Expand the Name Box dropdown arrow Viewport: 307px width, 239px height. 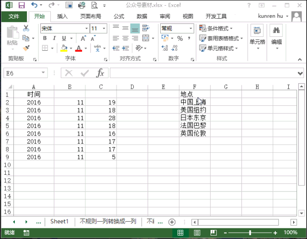point(44,73)
